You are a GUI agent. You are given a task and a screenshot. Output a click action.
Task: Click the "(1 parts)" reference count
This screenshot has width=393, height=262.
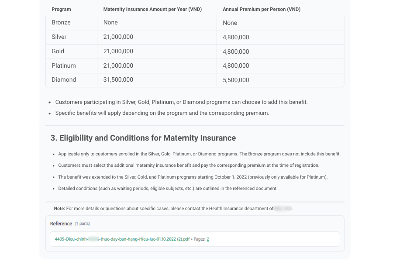tap(82, 224)
